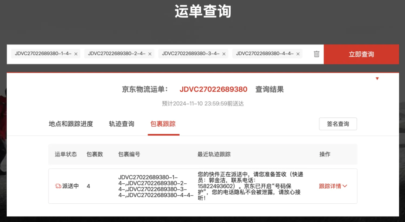The image size is (405, 222).
Task: Select the 包裹跟踪 tab
Action: pos(163,124)
